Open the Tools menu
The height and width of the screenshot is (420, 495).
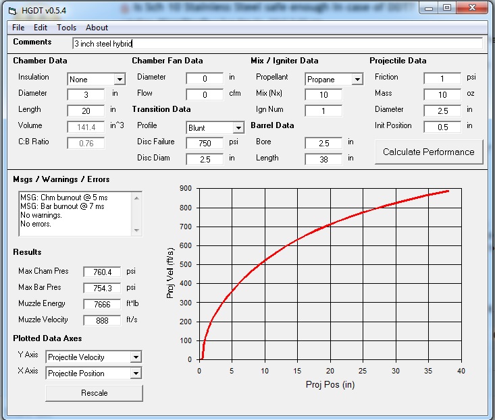[x=66, y=28]
